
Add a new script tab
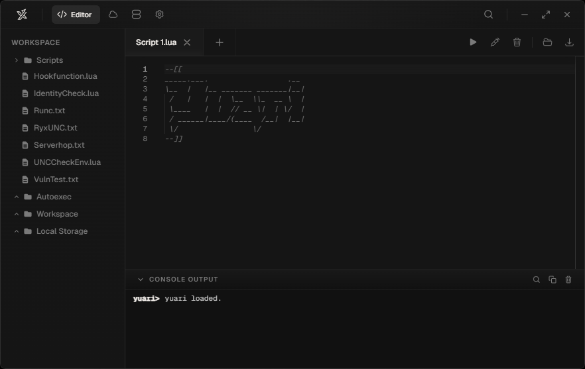[x=220, y=42]
